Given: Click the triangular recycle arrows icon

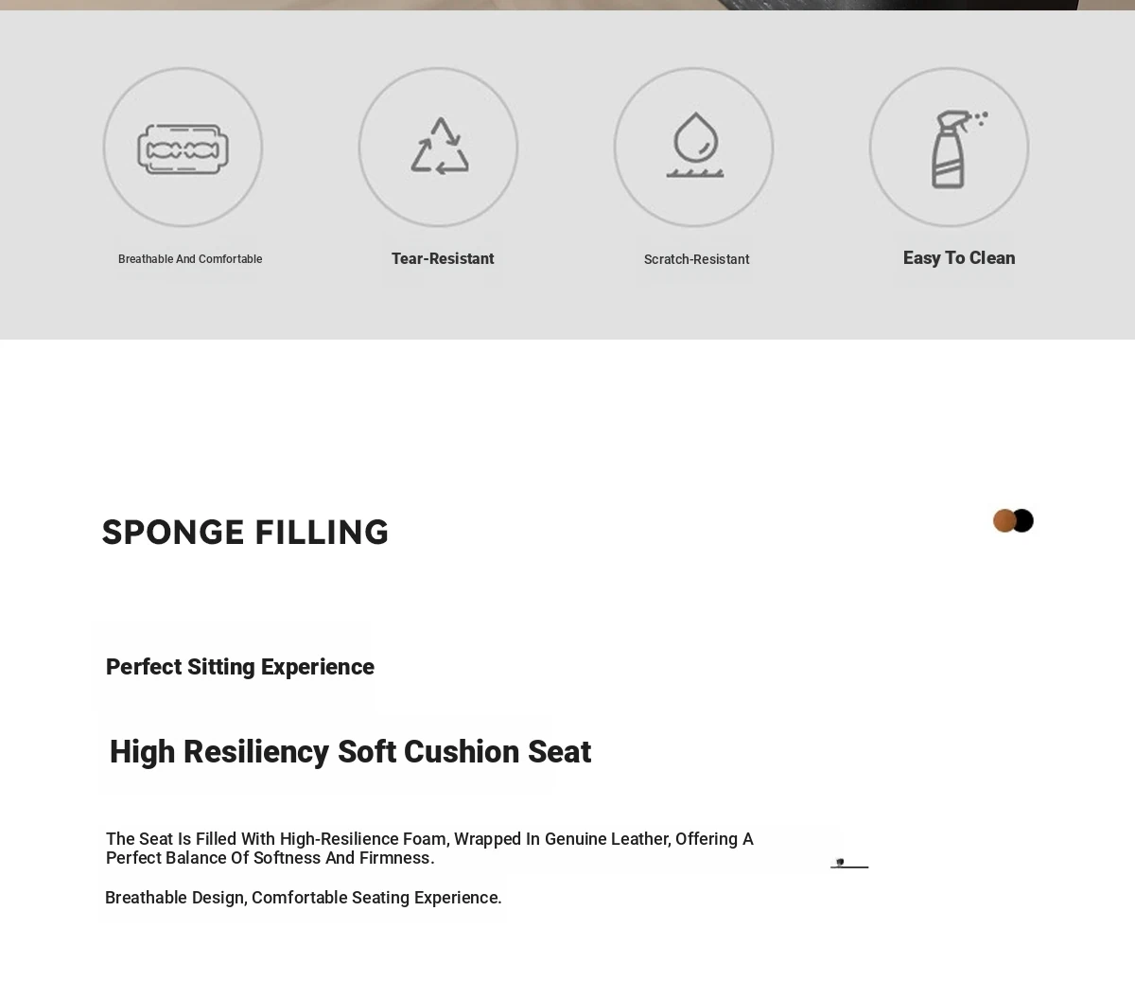Looking at the screenshot, I should pyautogui.click(x=439, y=147).
